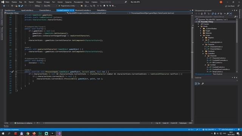Expand the Adapters folder
The width and height of the screenshot is (242, 136).
pos(203,38)
